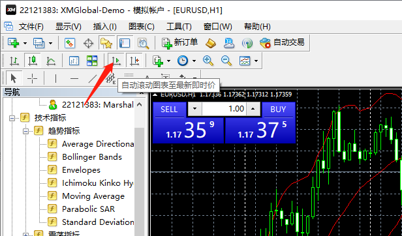Expand the new chart dropdown arrow
The width and height of the screenshot is (402, 236).
point(25,43)
